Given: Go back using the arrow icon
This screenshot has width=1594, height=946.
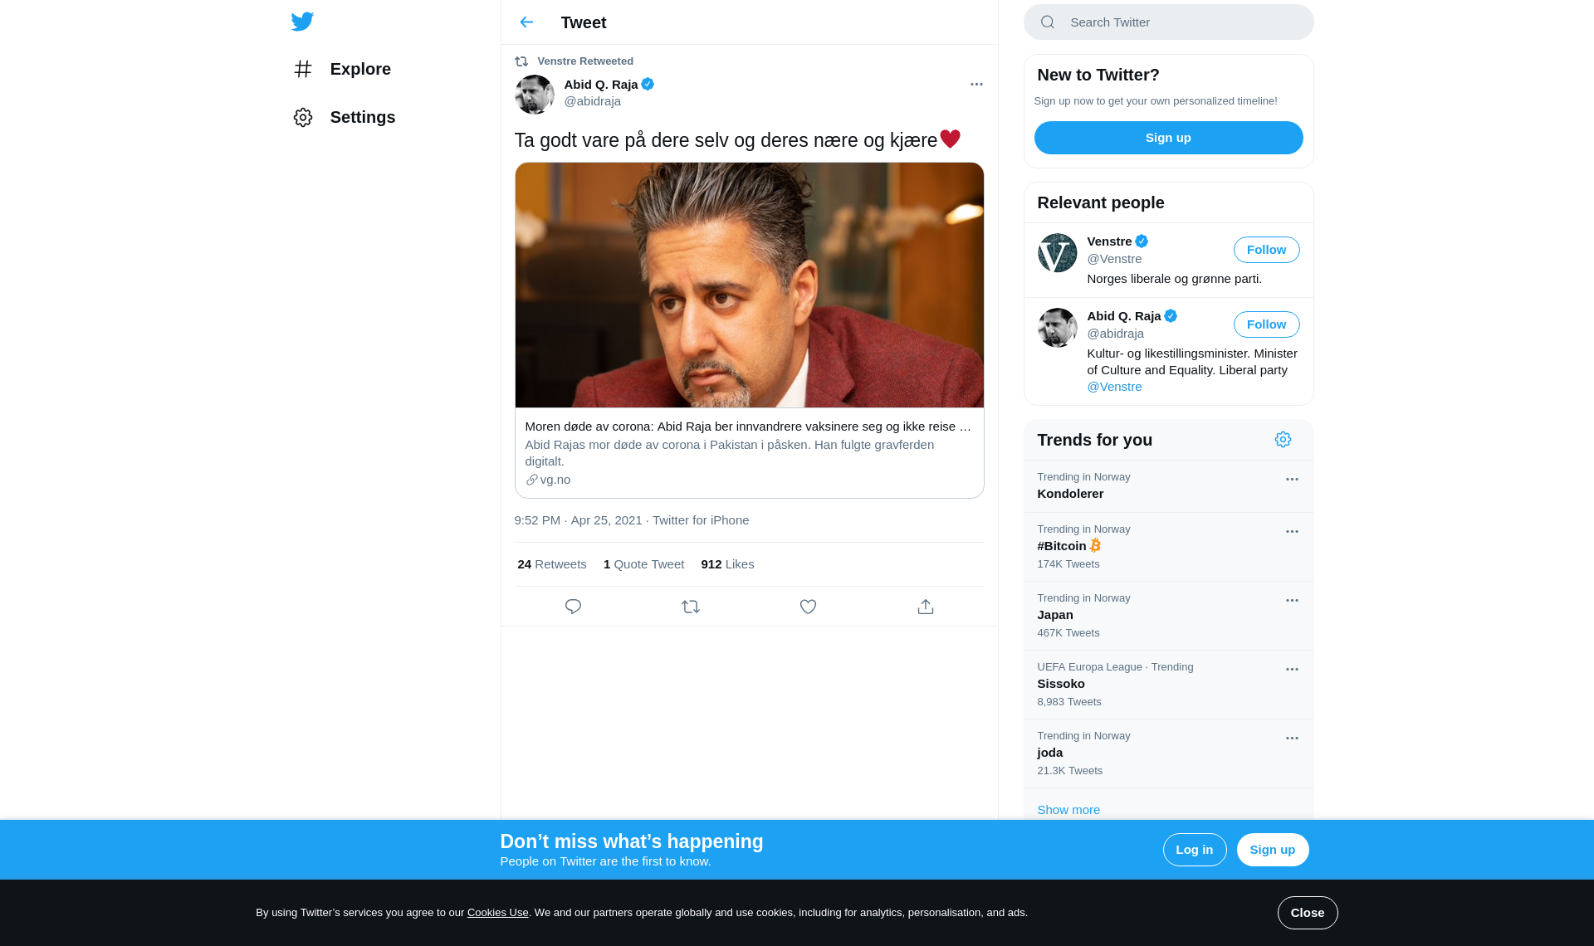Looking at the screenshot, I should coord(526,22).
